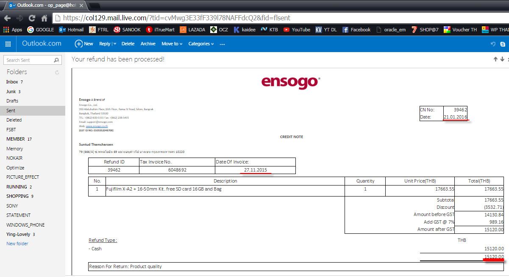Open the iTrueMart bookmark

(160, 30)
